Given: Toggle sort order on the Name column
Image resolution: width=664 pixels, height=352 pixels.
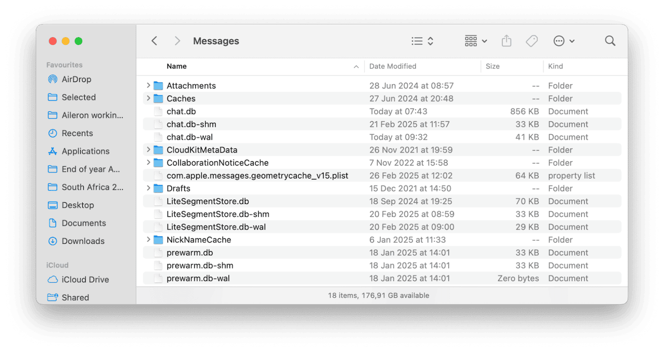Looking at the screenshot, I should [176, 66].
